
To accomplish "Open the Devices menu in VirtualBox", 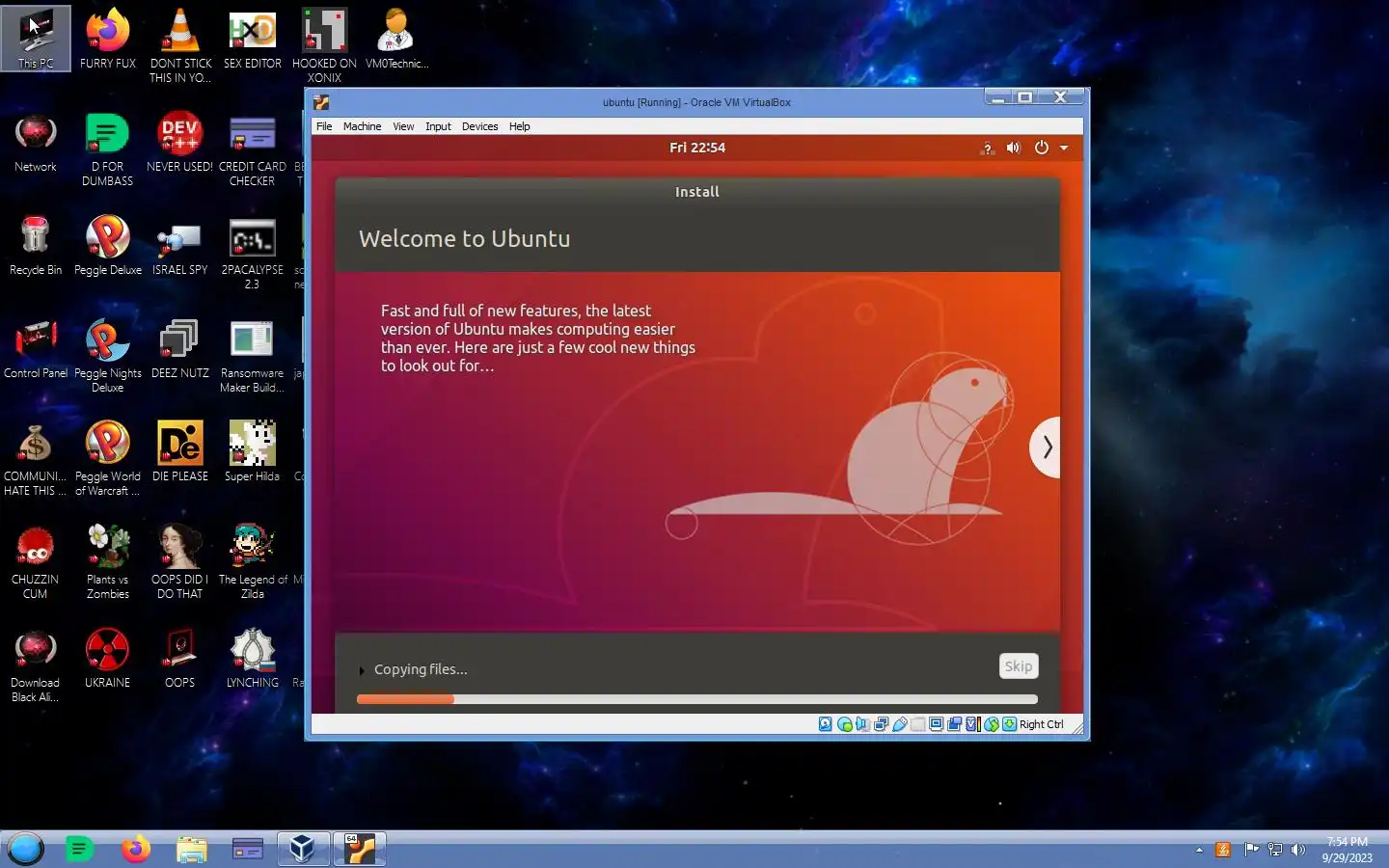I will pos(479,126).
